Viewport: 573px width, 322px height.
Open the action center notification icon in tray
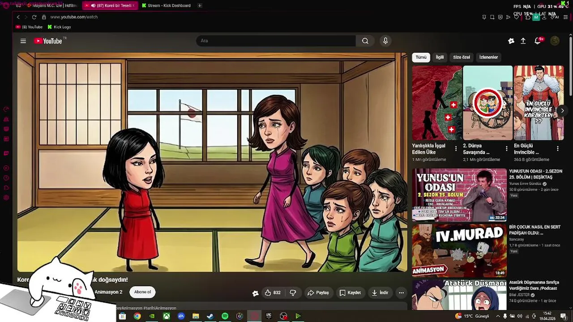click(x=564, y=316)
